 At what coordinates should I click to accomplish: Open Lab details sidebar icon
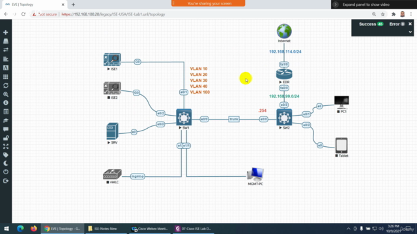6,112
